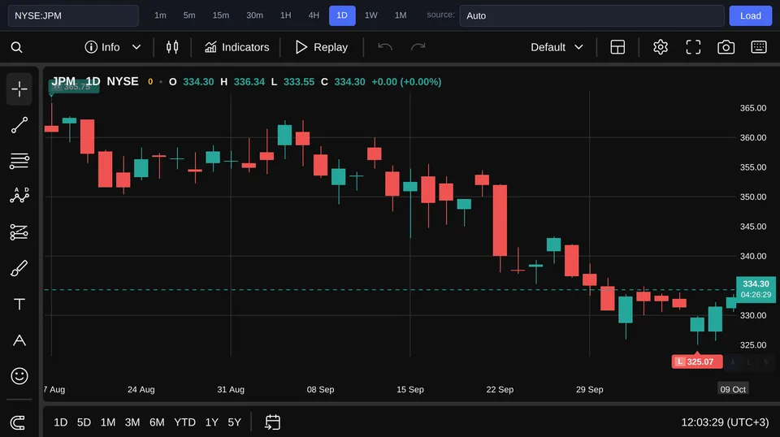Select the 1M interval in the top bar
This screenshot has height=437, width=780.
[401, 15]
